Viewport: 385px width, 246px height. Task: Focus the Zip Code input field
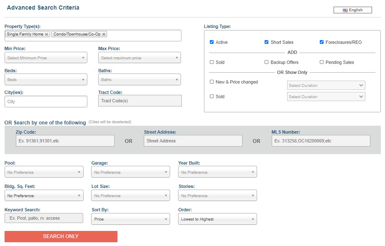coord(65,141)
